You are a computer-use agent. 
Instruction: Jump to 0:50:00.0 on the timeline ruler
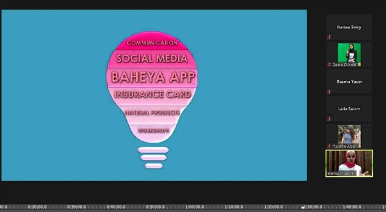click(155, 207)
